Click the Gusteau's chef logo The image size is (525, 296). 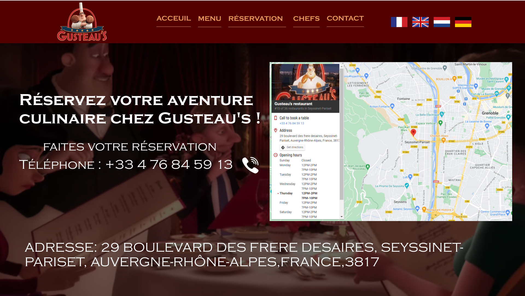click(82, 22)
